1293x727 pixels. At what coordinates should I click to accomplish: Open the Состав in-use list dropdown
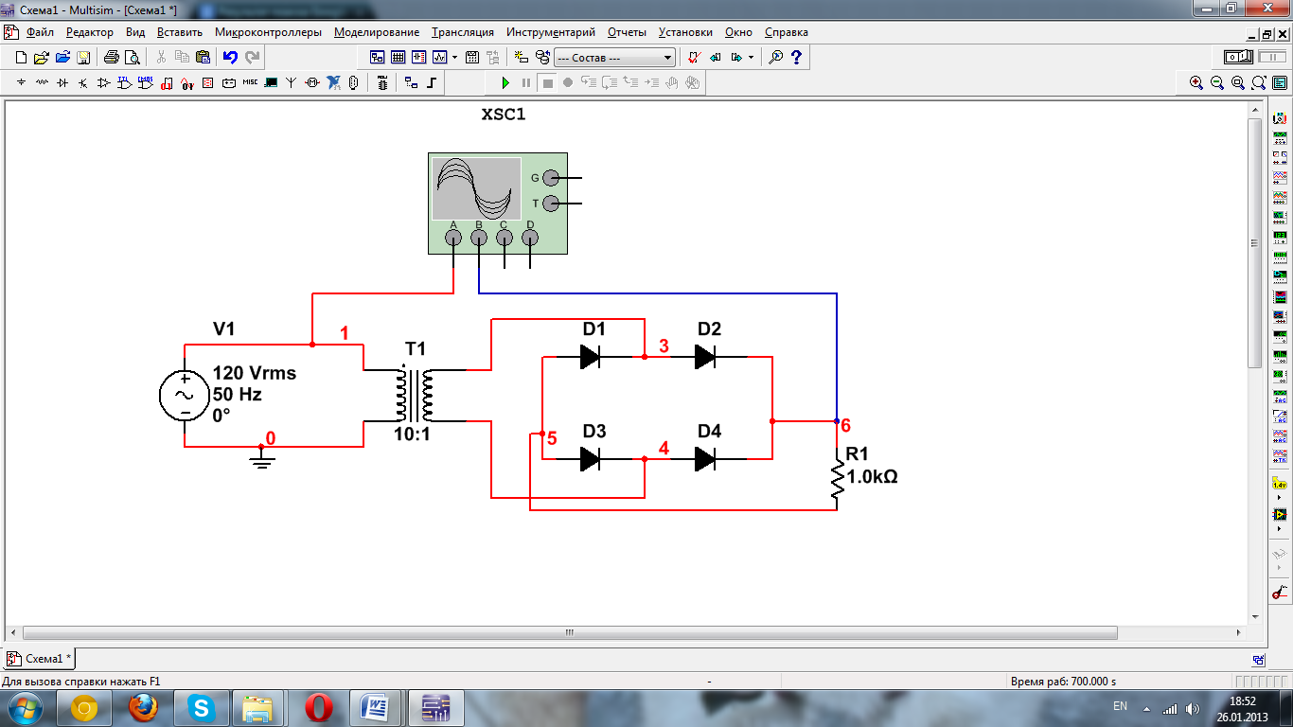(x=614, y=57)
